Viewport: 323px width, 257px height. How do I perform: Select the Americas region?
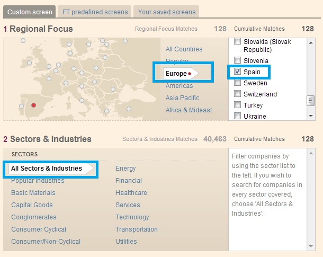(x=179, y=86)
